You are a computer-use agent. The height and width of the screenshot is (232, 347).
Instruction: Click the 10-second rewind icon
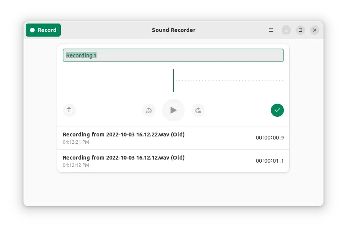148,111
